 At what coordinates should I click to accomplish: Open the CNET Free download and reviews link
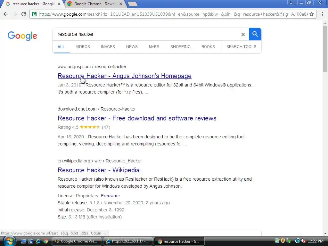(x=137, y=118)
